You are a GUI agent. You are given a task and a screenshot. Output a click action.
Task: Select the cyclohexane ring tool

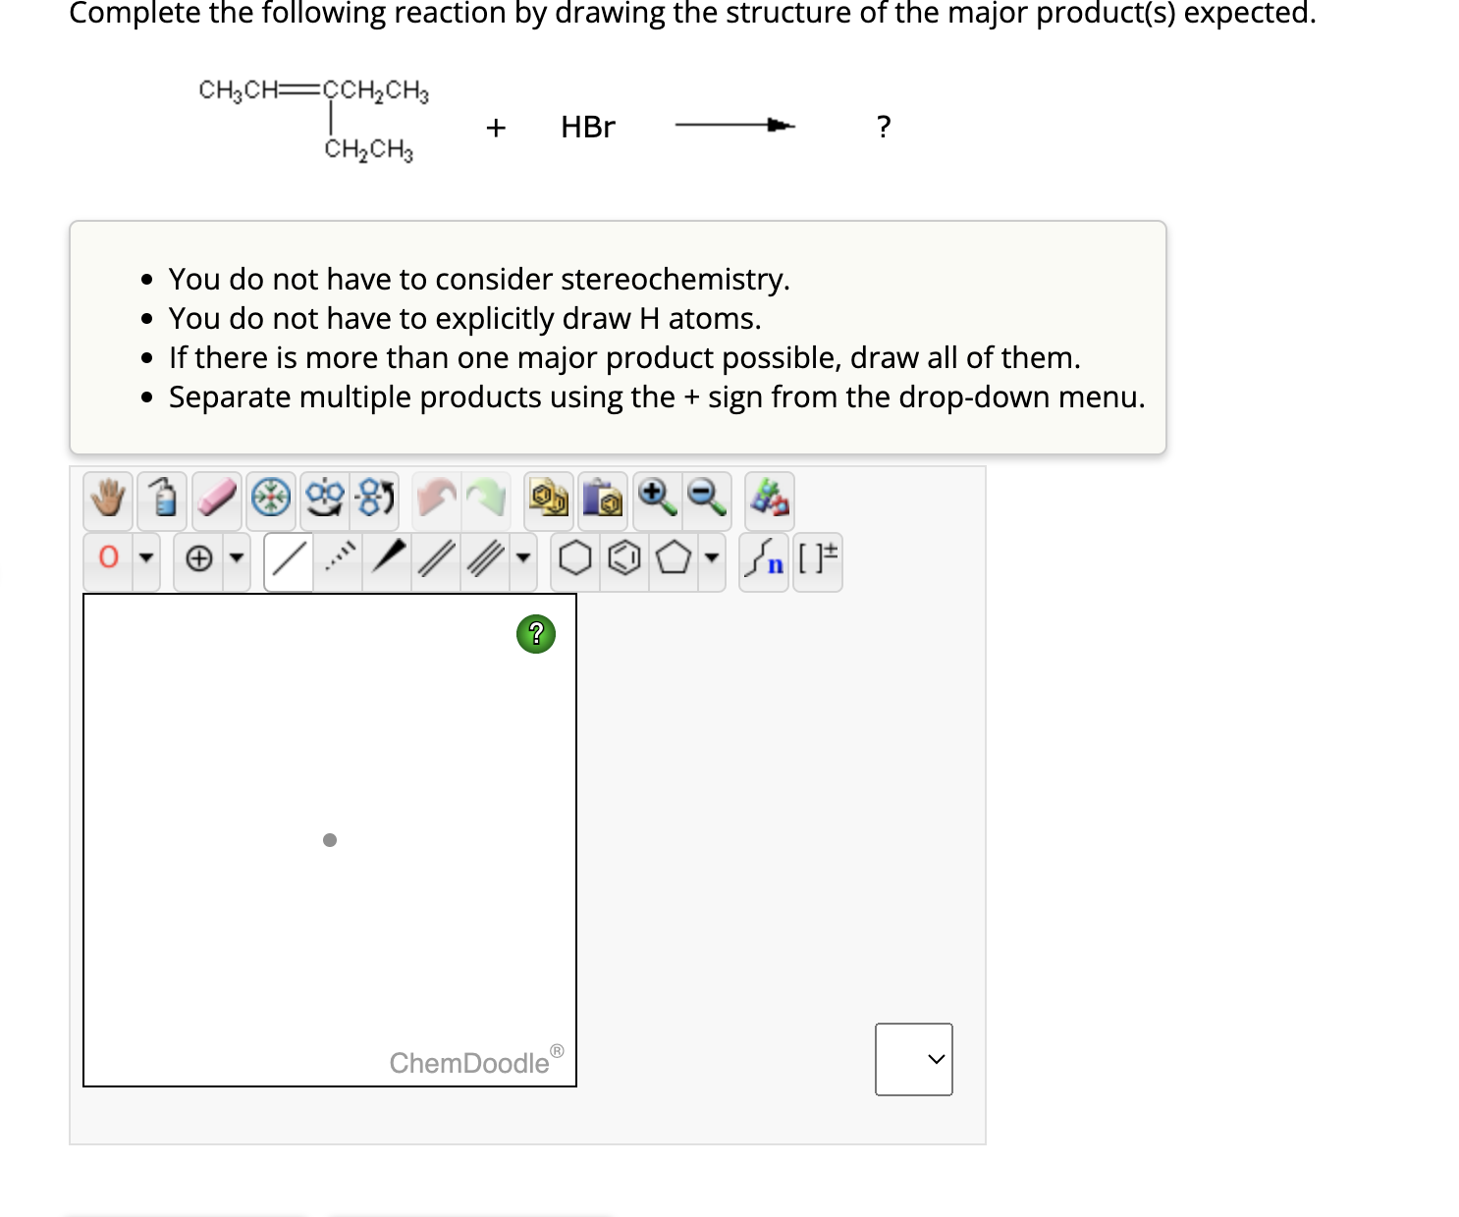pyautogui.click(x=574, y=560)
